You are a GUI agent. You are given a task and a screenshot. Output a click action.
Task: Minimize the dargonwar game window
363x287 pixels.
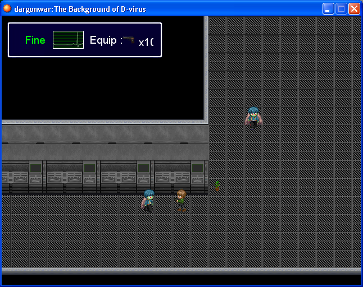(328, 9)
